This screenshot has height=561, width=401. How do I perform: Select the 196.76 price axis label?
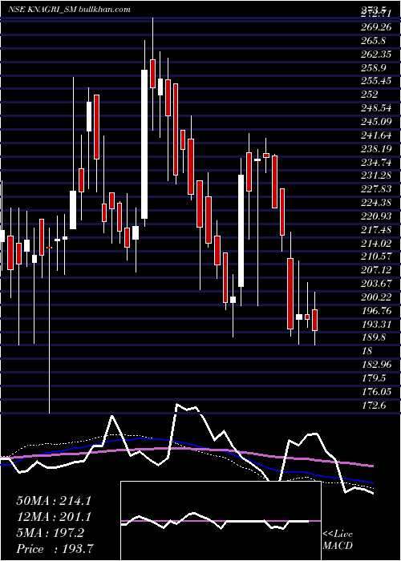point(375,311)
